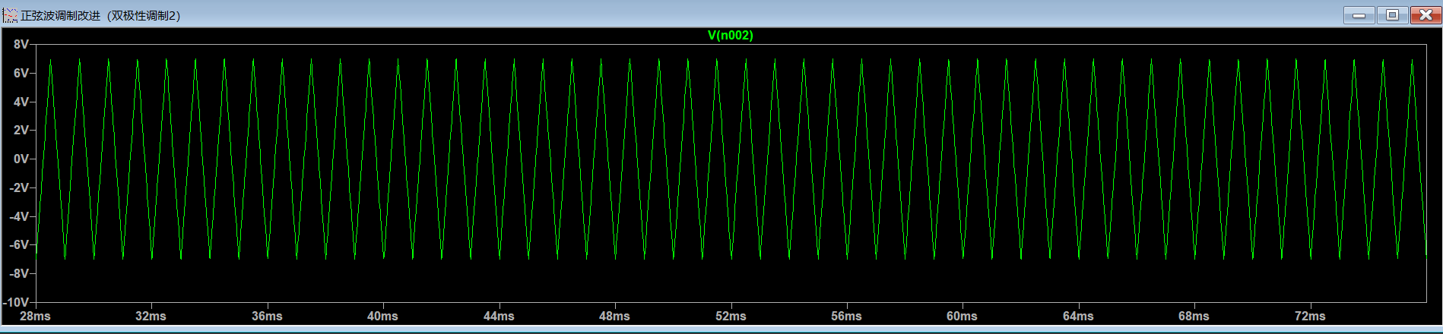The height and width of the screenshot is (334, 1443).
Task: Select the 60ms horizontal axis label
Action: point(962,317)
